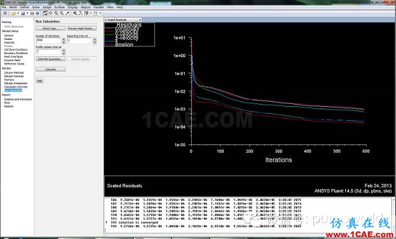
Task: Open the Mesh menu
Action: point(13,7)
